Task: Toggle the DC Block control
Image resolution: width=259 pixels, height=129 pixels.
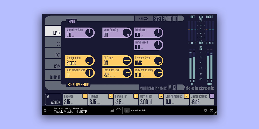Action: point(127,60)
